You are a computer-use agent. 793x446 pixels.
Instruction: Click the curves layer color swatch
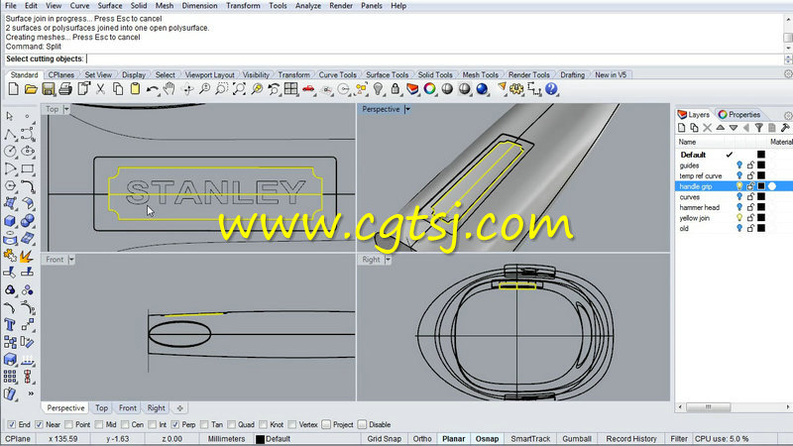[761, 196]
